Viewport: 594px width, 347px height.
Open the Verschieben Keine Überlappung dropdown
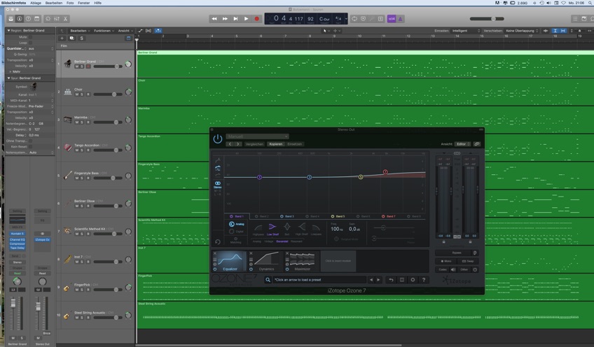pos(522,31)
